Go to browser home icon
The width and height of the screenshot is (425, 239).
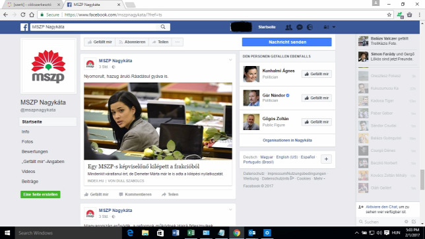point(32,15)
